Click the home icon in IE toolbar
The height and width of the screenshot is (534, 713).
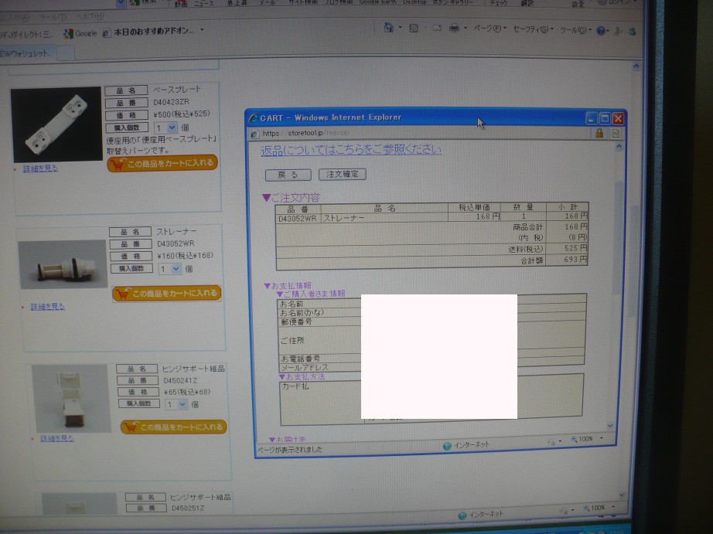click(x=390, y=29)
